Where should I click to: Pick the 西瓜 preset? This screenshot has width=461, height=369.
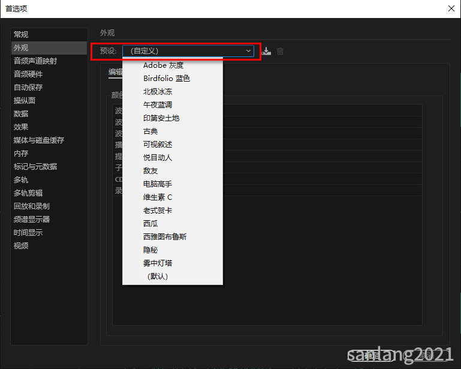173,224
